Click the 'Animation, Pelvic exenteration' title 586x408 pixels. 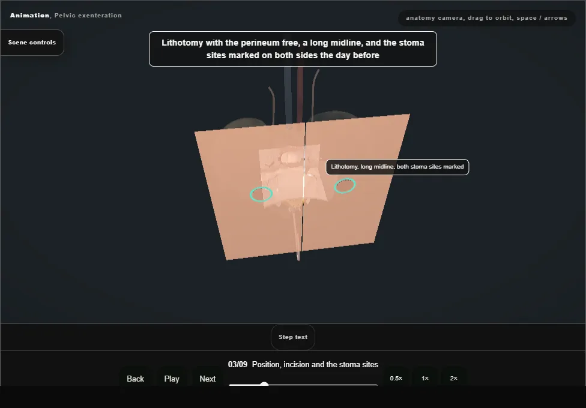66,16
